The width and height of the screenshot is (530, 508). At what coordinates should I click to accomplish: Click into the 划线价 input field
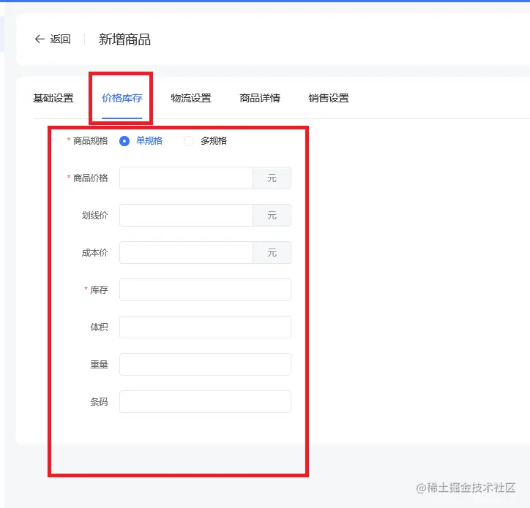pyautogui.click(x=186, y=215)
